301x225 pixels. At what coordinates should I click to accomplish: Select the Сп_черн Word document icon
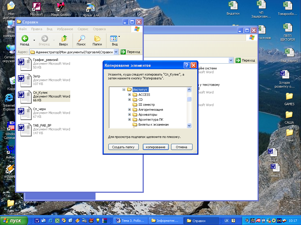pos(25,113)
